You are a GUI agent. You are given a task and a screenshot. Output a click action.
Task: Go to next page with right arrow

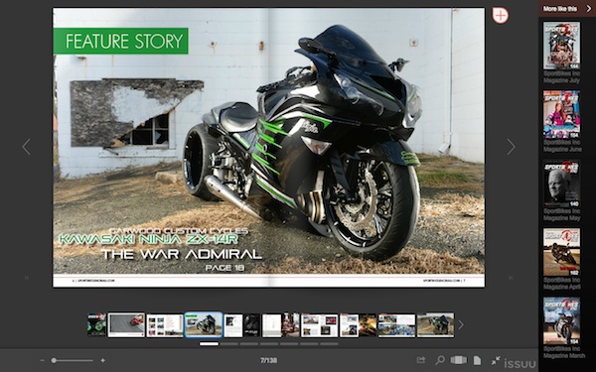pos(511,147)
